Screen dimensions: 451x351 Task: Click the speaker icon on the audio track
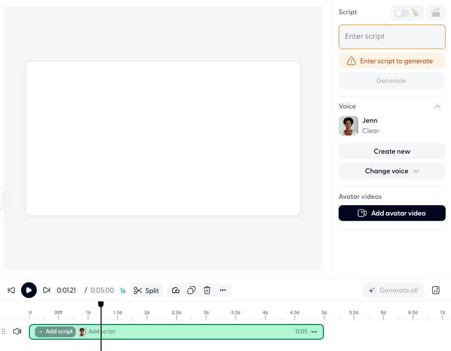point(17,331)
